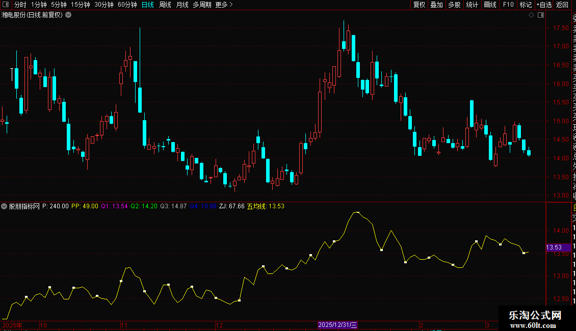Viewport: 576px width, 331px height.
Task: Open the 复权 adjustment option
Action: [x=419, y=5]
